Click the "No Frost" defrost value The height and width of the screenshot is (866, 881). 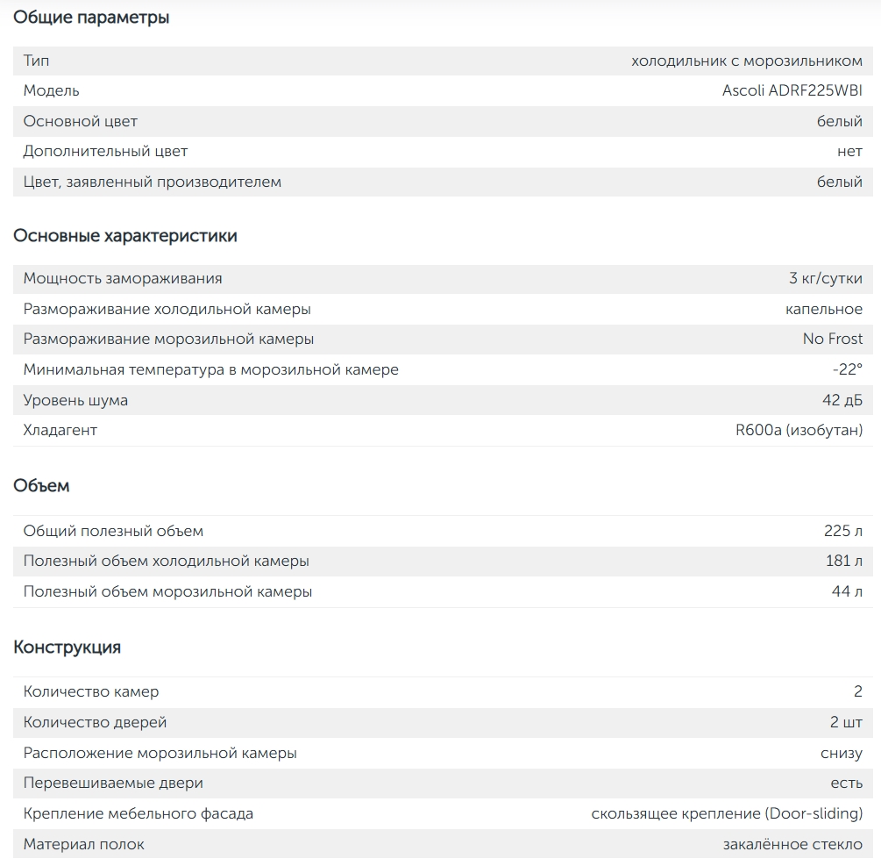click(x=832, y=339)
